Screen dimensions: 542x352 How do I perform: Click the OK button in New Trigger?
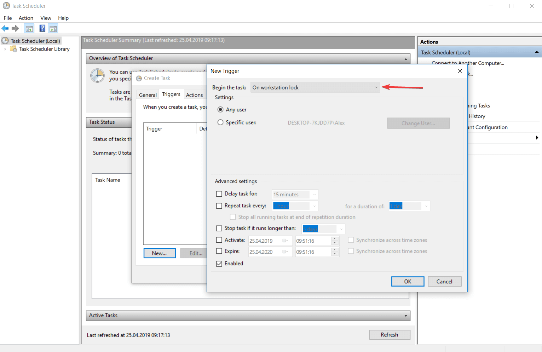coord(408,281)
